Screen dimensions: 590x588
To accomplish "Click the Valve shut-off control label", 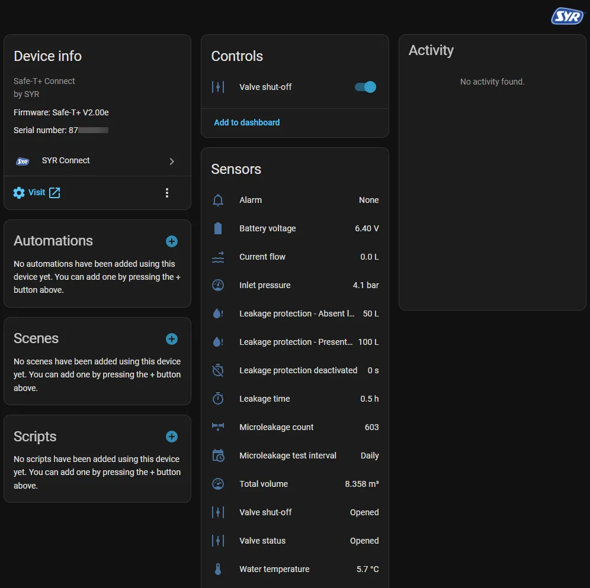I will click(x=265, y=87).
